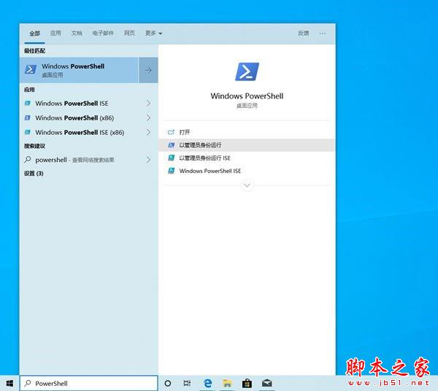Click the search icon inside taskbar search box
The height and width of the screenshot is (391, 438).
click(28, 383)
